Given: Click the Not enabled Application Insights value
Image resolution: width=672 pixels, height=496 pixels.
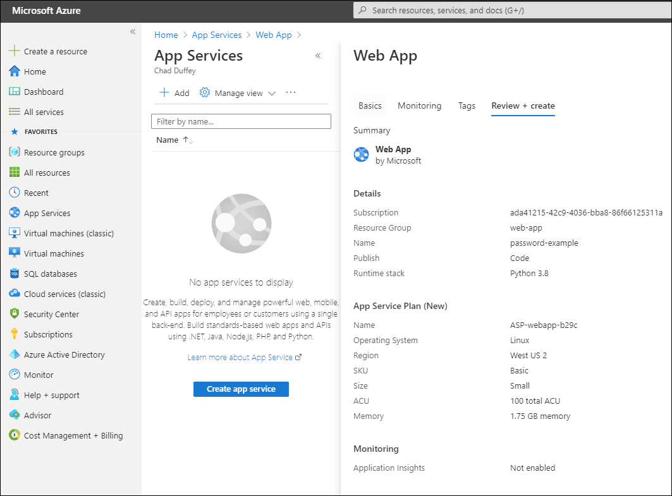Looking at the screenshot, I should click(x=532, y=468).
